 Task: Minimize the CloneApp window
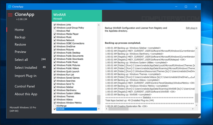[x=176, y=7]
